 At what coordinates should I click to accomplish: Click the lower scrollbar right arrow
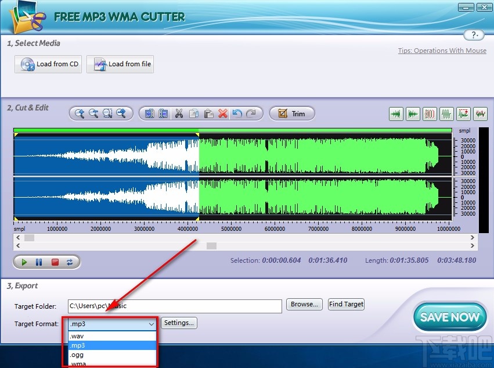coord(473,246)
